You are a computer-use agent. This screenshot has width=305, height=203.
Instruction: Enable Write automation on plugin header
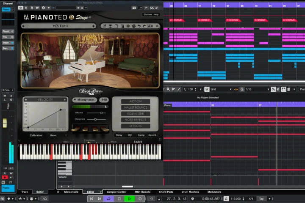(x=37, y=8)
